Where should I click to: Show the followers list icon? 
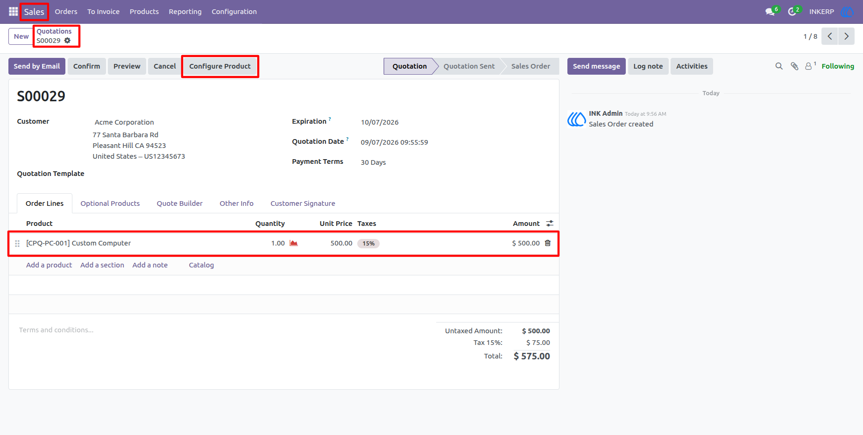click(810, 66)
